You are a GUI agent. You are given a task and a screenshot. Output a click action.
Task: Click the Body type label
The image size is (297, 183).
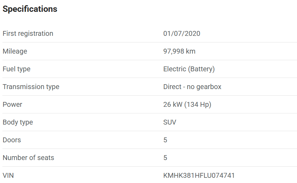18,122
